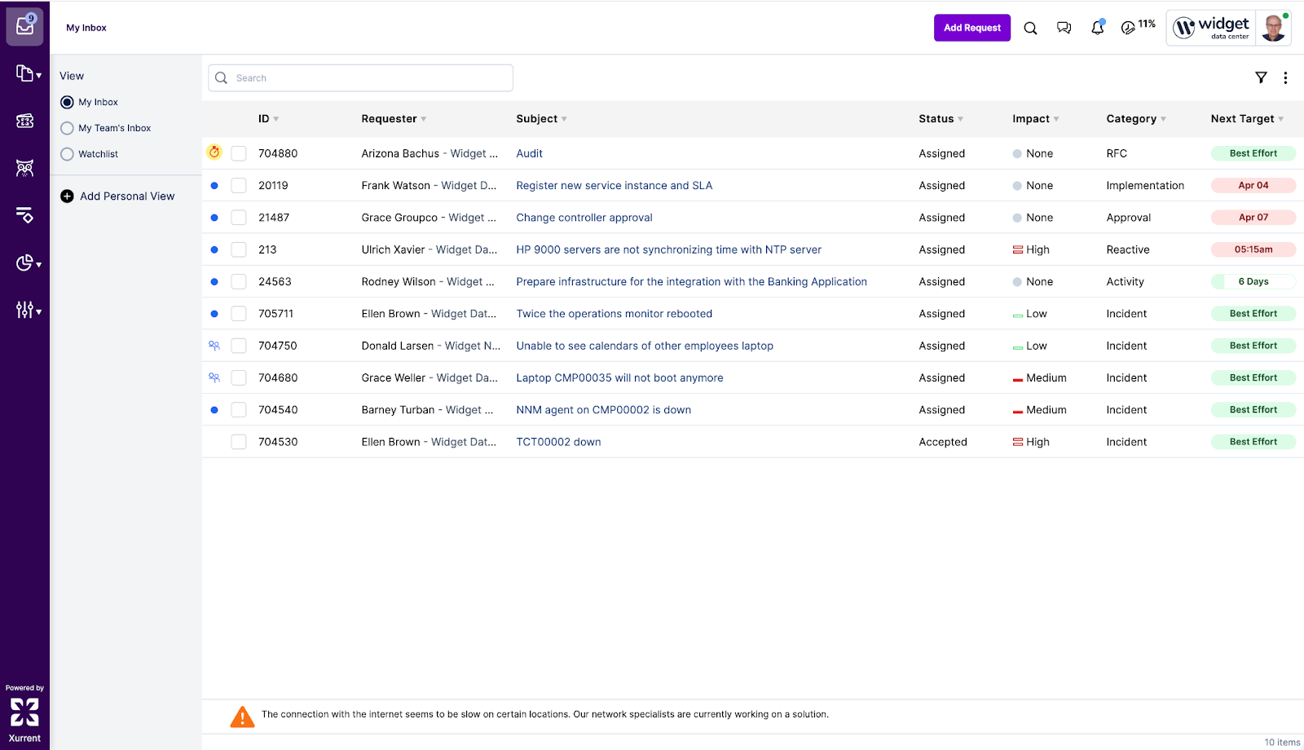
Task: Check the checkbox for request 704880
Action: tap(238, 153)
